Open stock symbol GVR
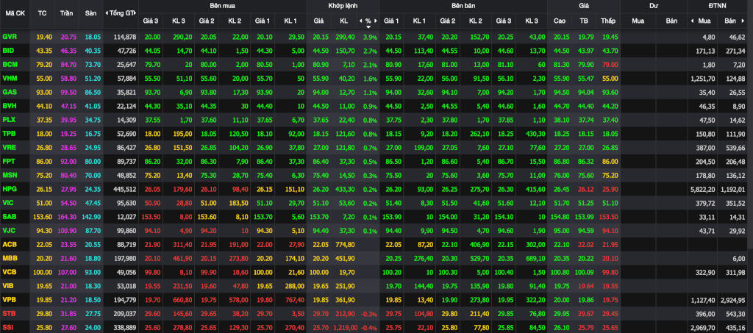The height and width of the screenshot is (333, 753). (x=9, y=37)
